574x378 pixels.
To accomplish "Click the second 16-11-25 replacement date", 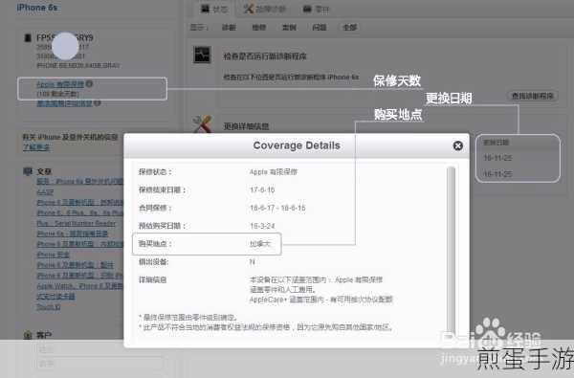I will pos(497,173).
